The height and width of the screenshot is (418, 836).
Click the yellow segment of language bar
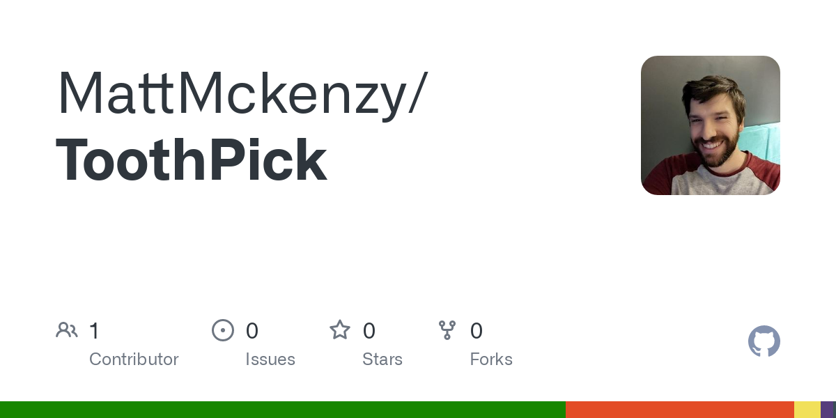807,410
